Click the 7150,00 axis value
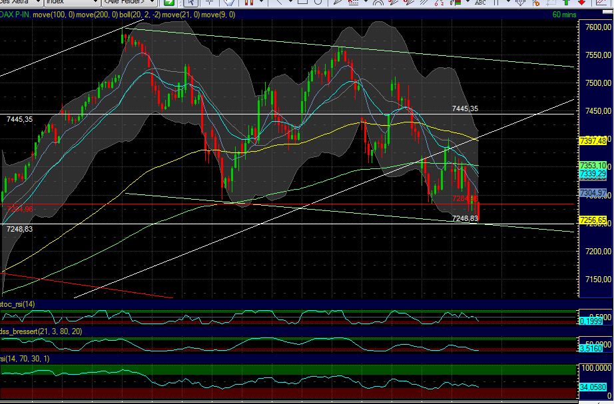The image size is (614, 404). click(598, 279)
